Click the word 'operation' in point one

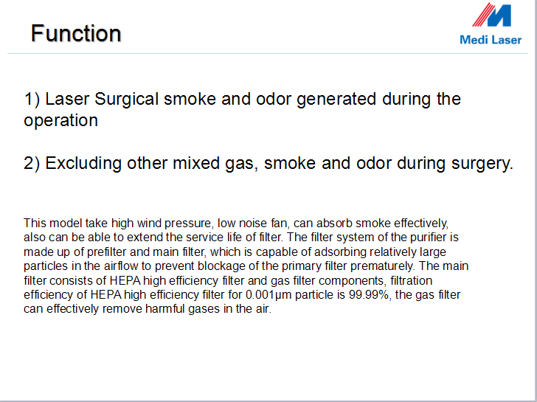point(61,121)
